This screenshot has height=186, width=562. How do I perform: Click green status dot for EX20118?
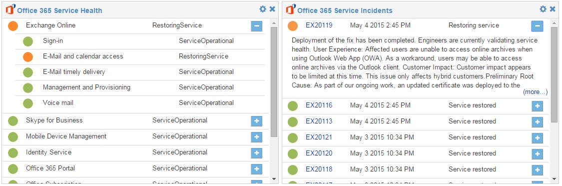point(293,170)
